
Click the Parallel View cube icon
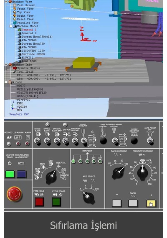[x=15, y=23]
